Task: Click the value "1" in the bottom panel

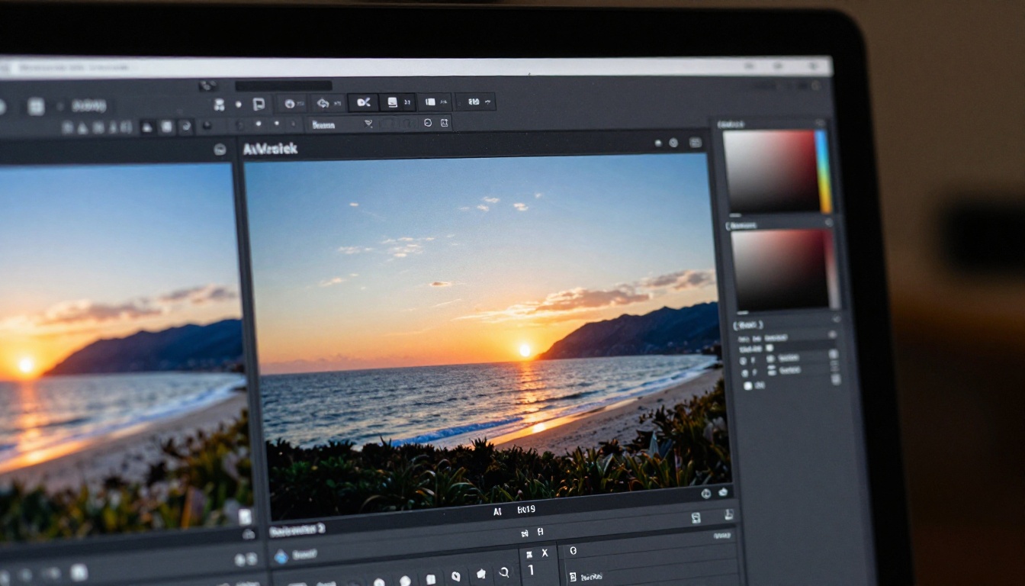Action: (531, 571)
